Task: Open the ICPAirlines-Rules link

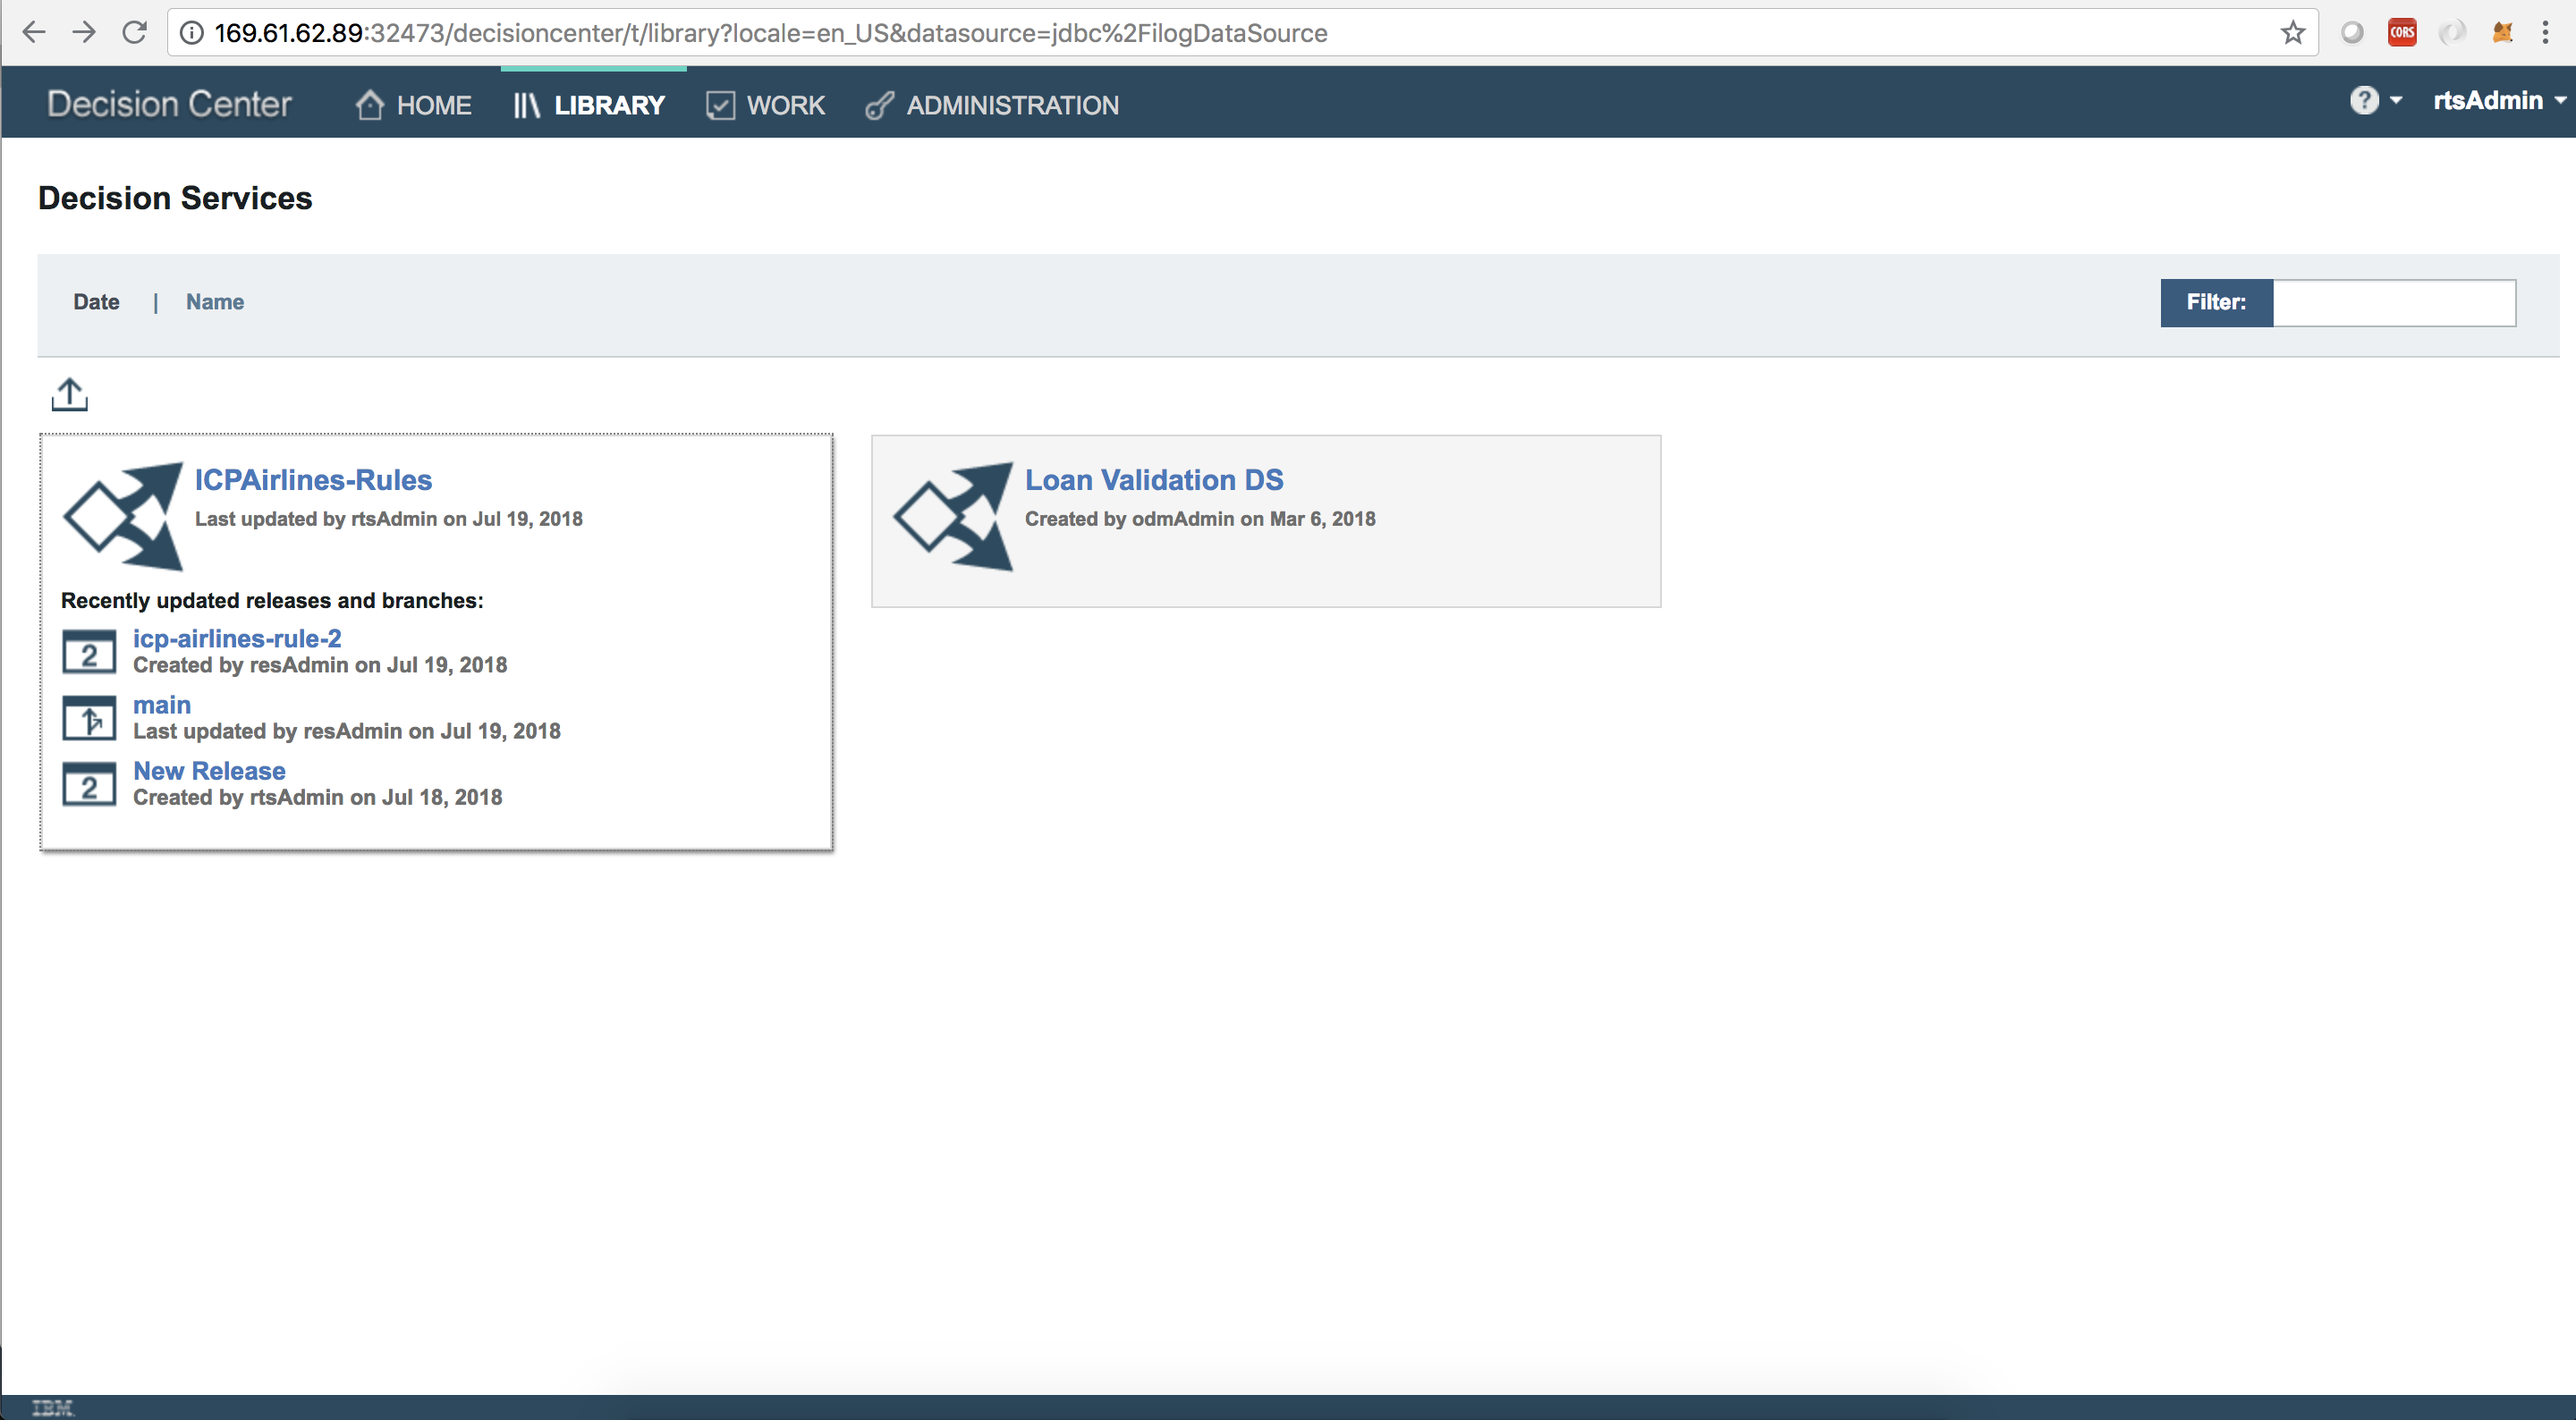Action: (313, 480)
